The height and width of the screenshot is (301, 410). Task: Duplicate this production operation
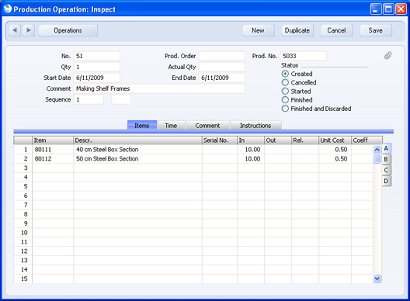297,30
